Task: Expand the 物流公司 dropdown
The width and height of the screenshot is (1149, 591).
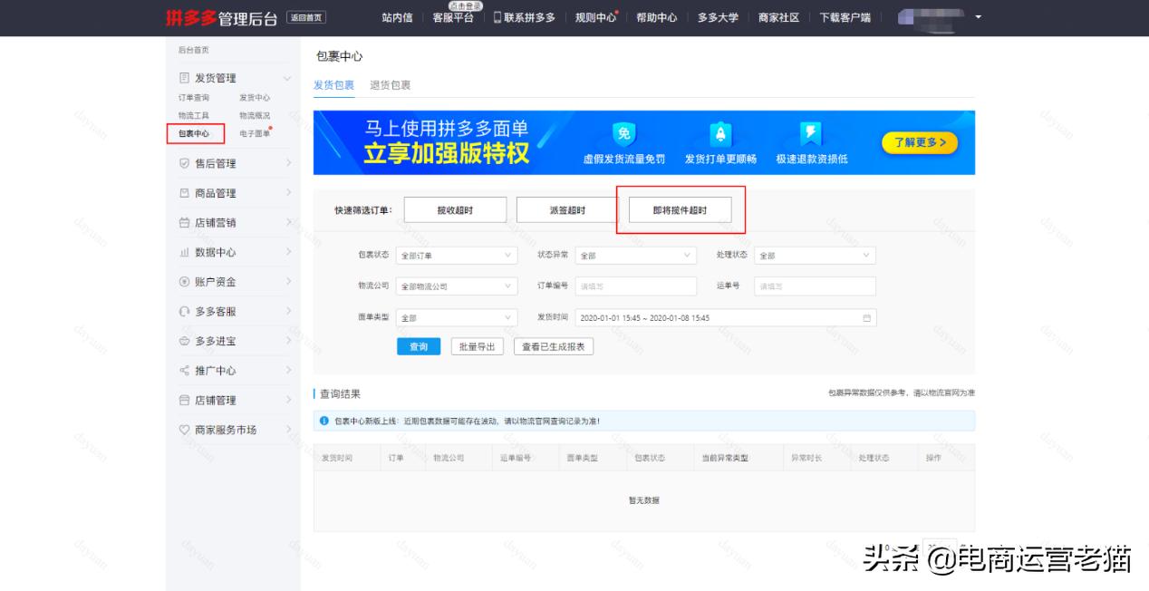Action: pos(456,286)
